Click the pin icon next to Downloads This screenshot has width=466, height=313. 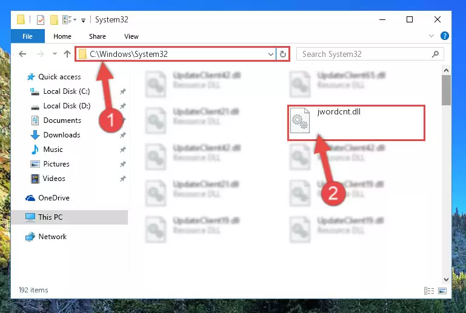pyautogui.click(x=123, y=135)
